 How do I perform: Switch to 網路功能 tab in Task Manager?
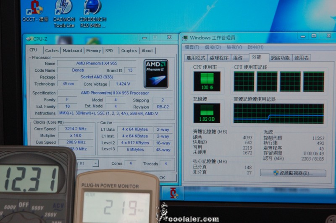280,58
